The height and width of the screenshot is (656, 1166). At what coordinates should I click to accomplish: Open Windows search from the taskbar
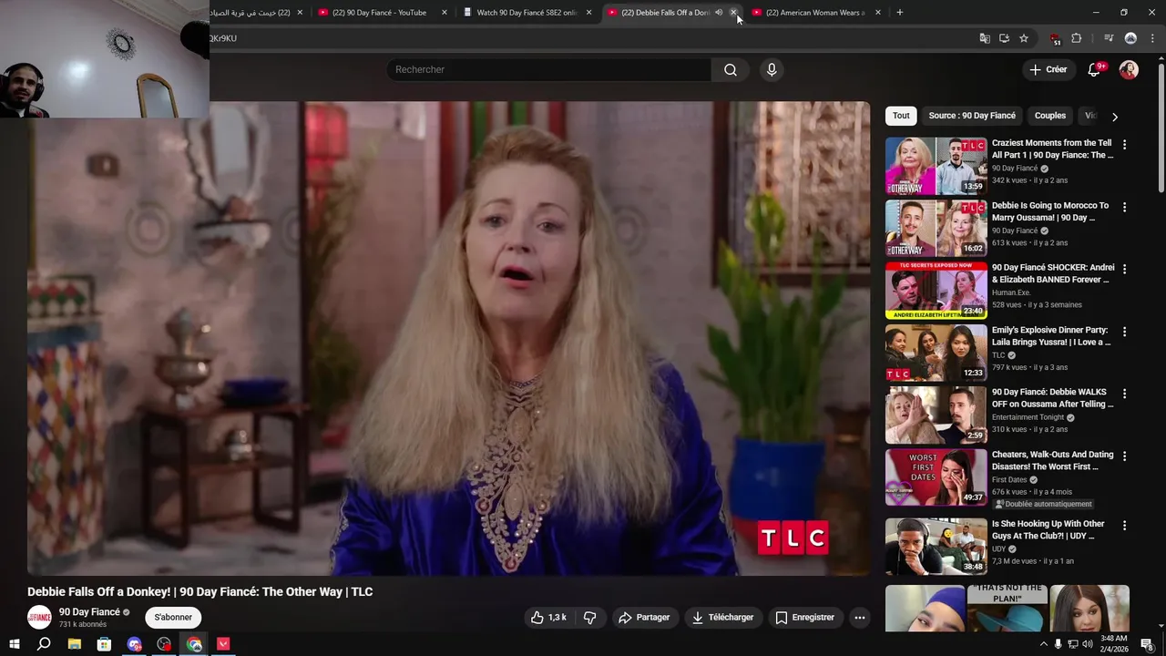(44, 644)
